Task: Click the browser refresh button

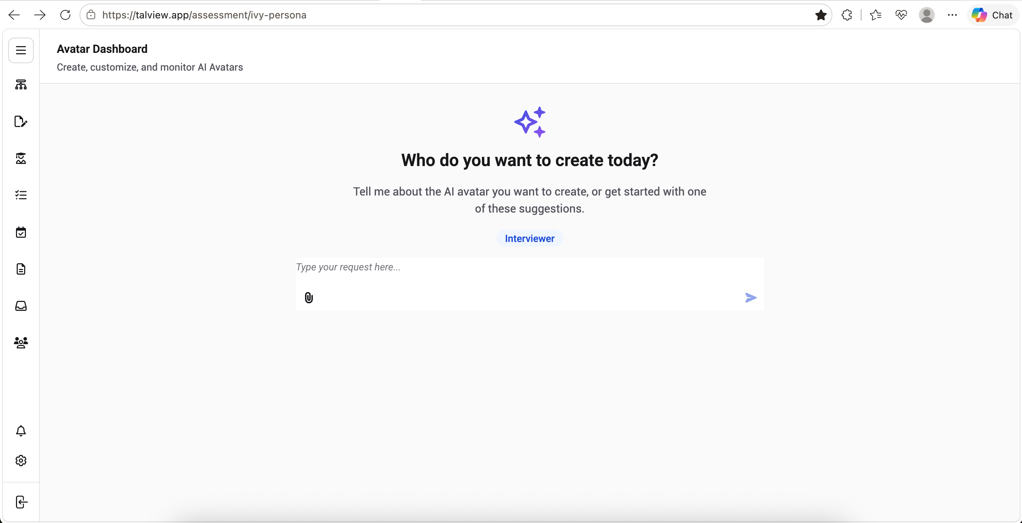Action: pyautogui.click(x=65, y=15)
